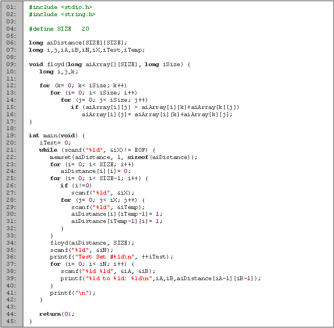Click line number 01: in the gutter

(x=11, y=7)
